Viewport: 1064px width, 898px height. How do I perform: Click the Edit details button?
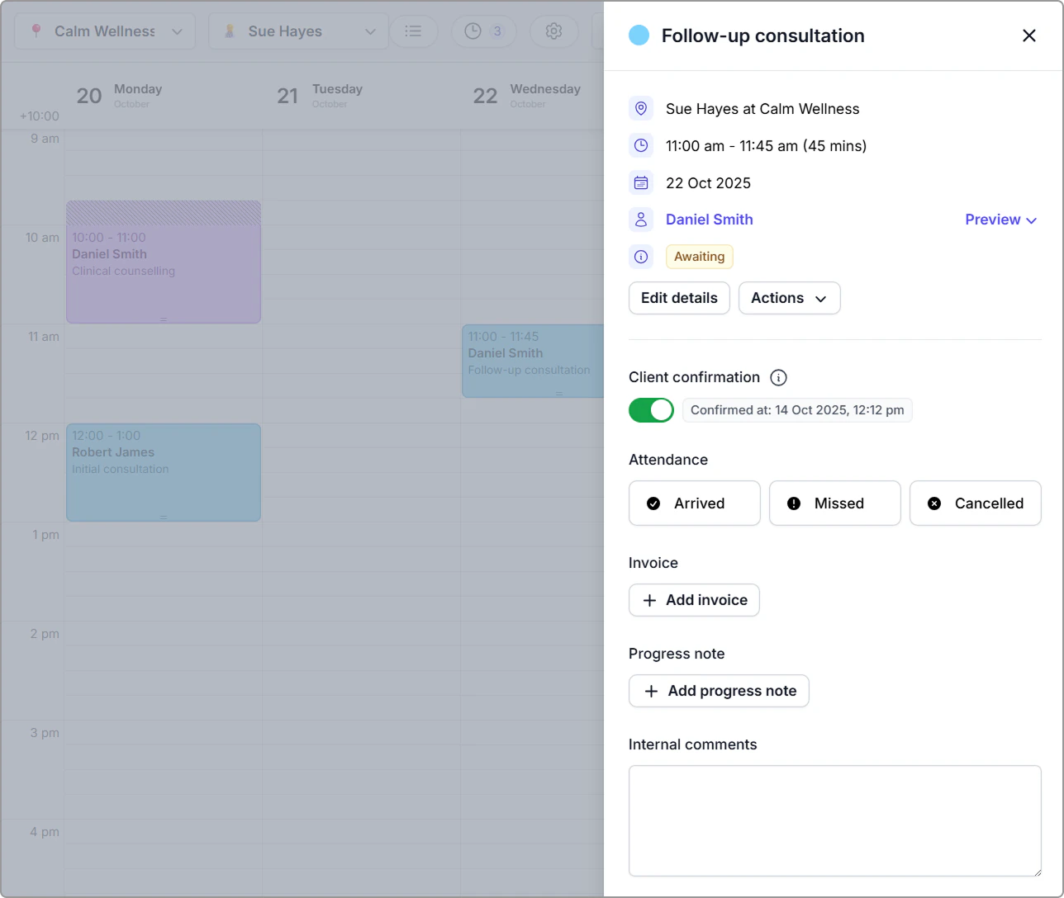pyautogui.click(x=679, y=298)
